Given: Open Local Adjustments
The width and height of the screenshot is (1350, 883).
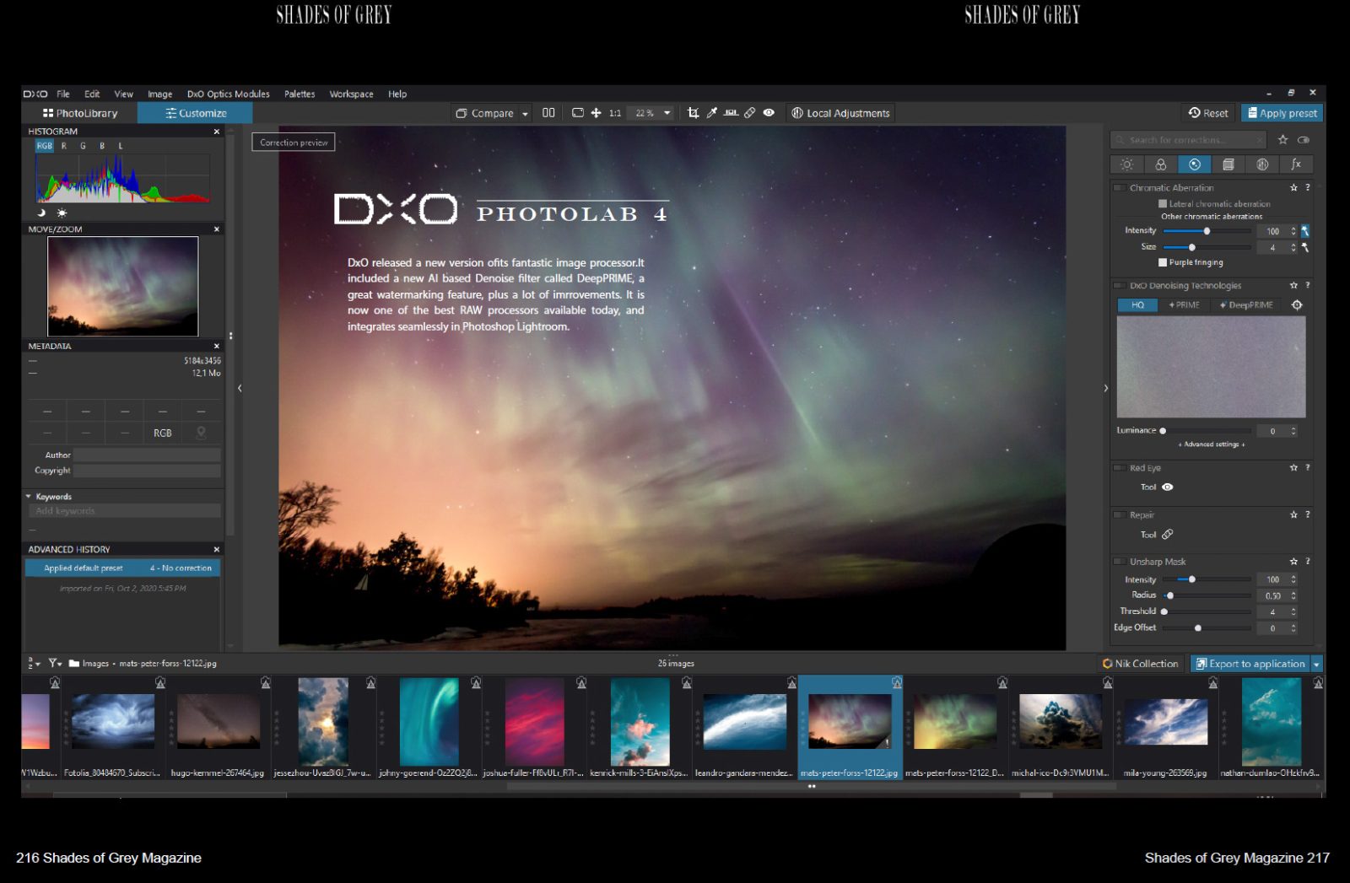Looking at the screenshot, I should tap(840, 113).
